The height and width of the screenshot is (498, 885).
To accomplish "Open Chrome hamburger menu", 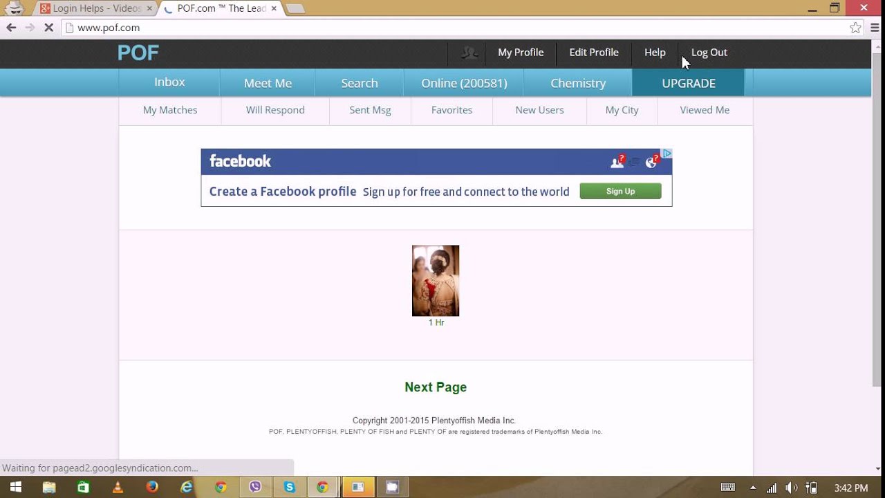I will click(x=875, y=28).
